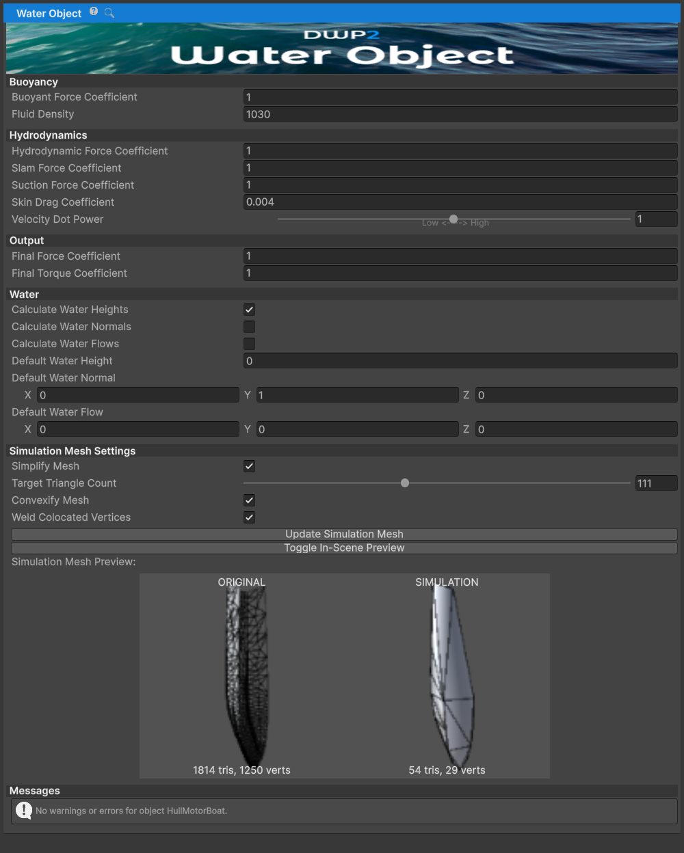Click the Skin Drag Coefficient field
Image resolution: width=684 pixels, height=853 pixels.
[460, 202]
